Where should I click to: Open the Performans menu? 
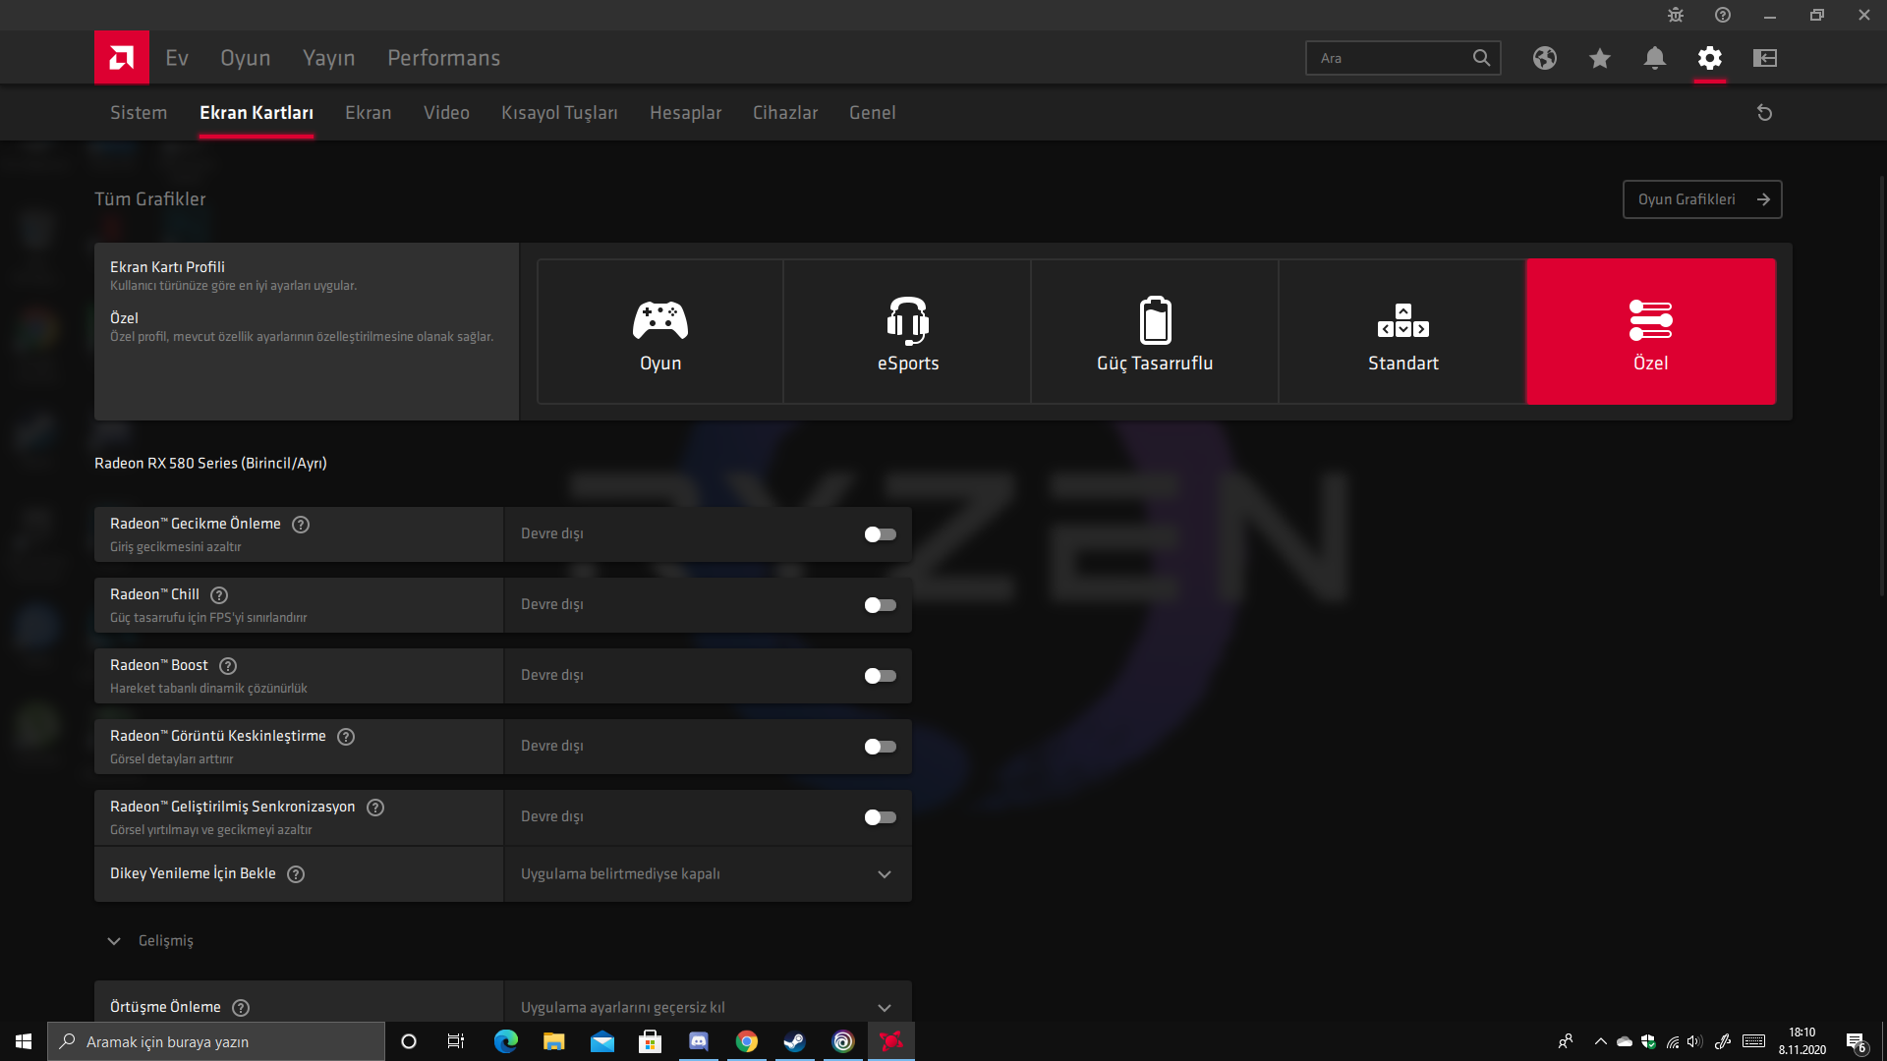tap(443, 58)
